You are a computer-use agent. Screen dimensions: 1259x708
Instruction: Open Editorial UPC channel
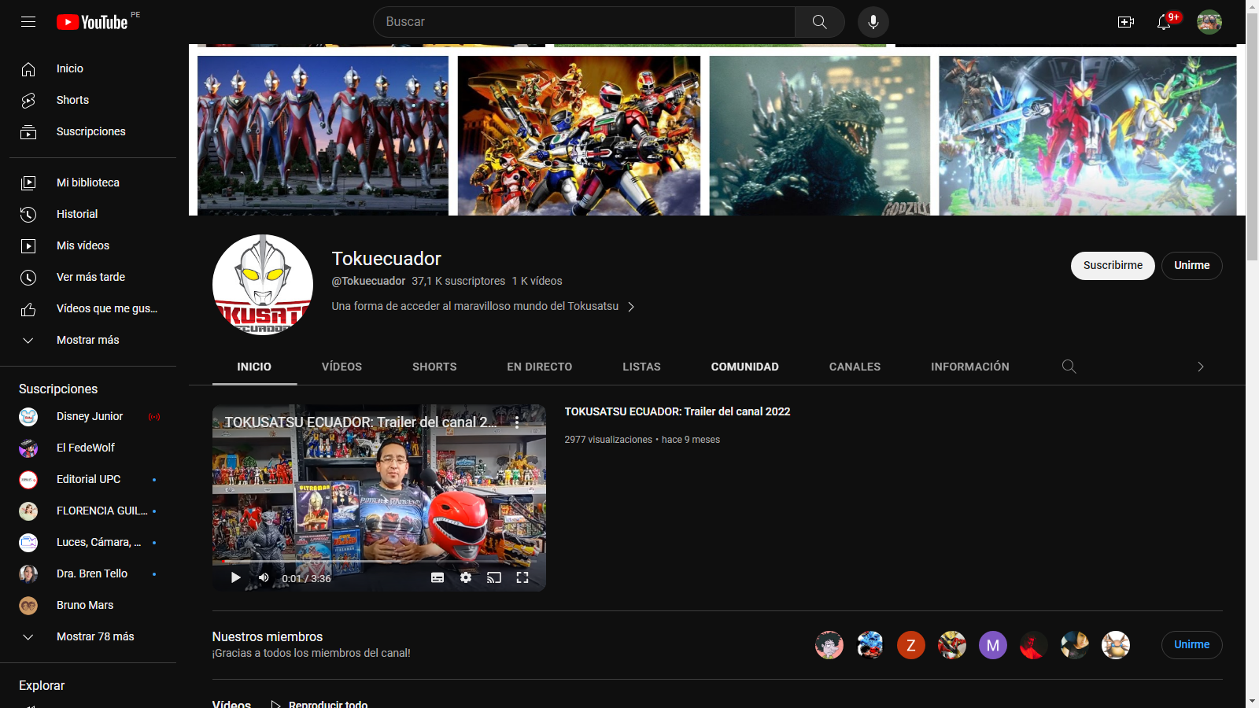pyautogui.click(x=88, y=479)
